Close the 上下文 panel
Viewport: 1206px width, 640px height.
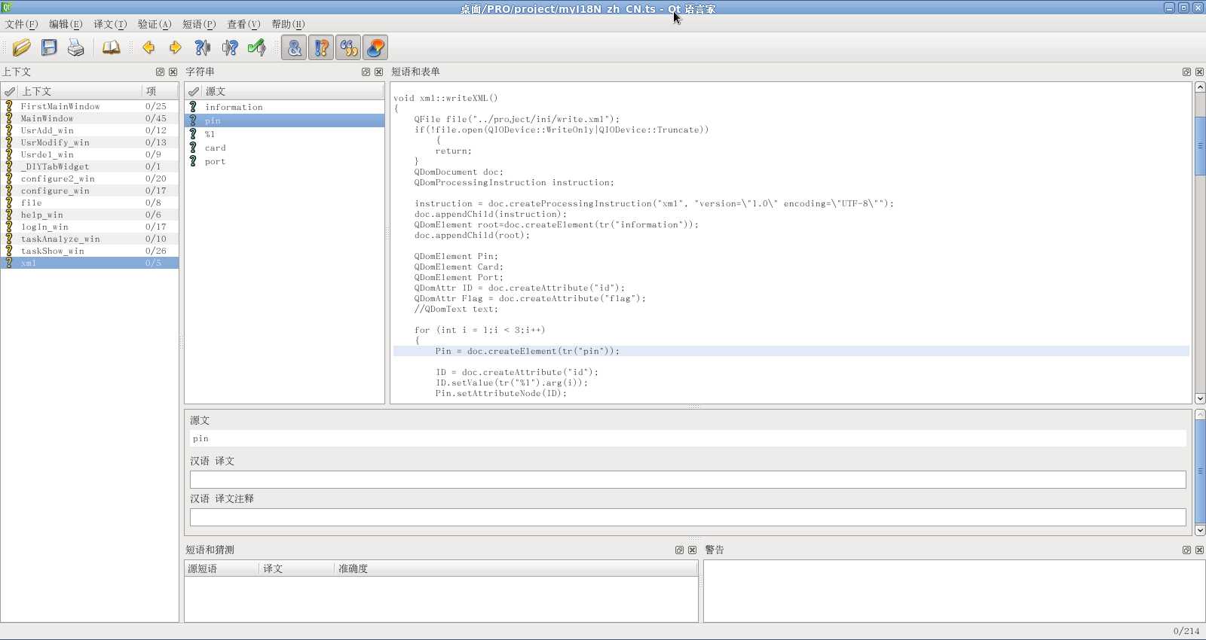point(173,72)
